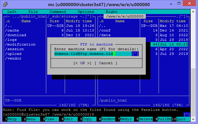The width and height of the screenshot is (198, 124).
Task: Click F3 View function key
Action: pos(51,119)
